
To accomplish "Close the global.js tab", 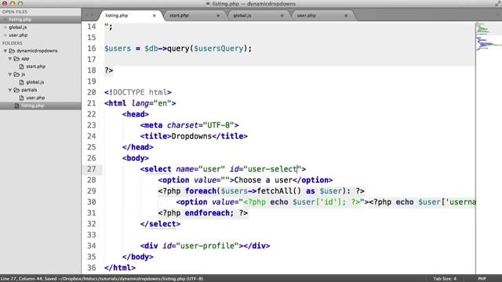I will click(x=282, y=16).
